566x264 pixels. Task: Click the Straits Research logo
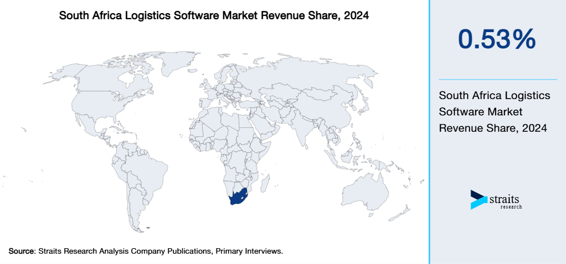[x=496, y=200]
